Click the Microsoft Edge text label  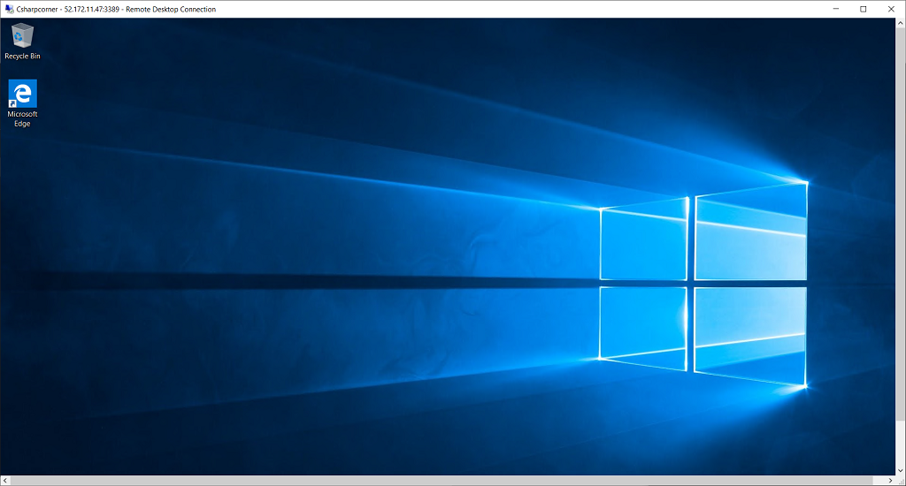[x=22, y=119]
